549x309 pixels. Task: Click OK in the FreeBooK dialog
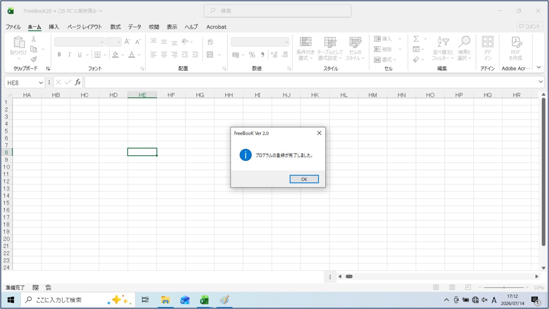[304, 179]
